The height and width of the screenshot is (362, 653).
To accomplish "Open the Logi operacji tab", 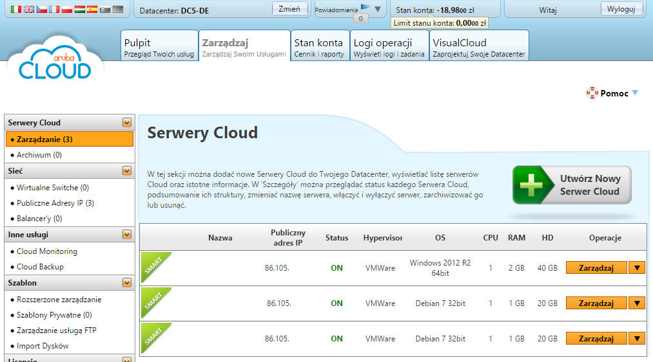I will (389, 45).
